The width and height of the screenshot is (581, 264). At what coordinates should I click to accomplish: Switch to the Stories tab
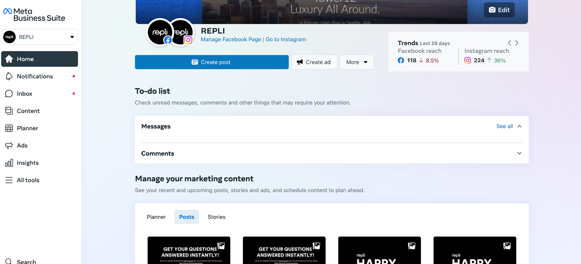(216, 217)
